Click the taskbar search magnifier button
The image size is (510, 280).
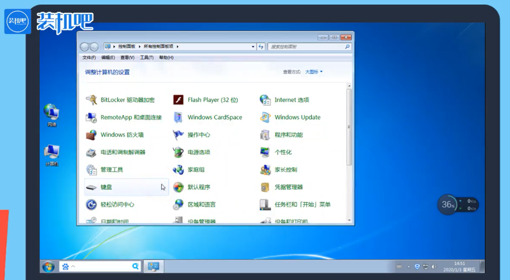tap(136, 266)
